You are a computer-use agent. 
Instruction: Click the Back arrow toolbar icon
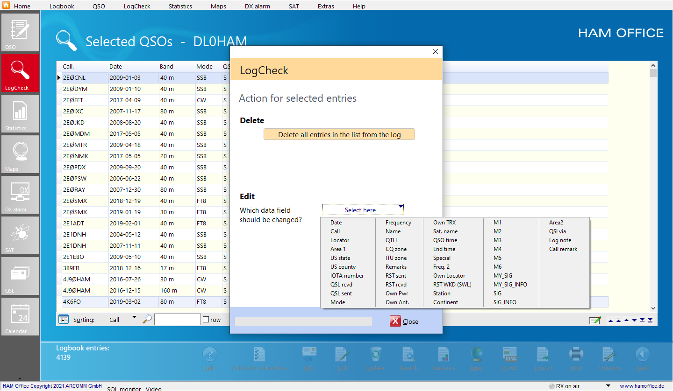[643, 358]
